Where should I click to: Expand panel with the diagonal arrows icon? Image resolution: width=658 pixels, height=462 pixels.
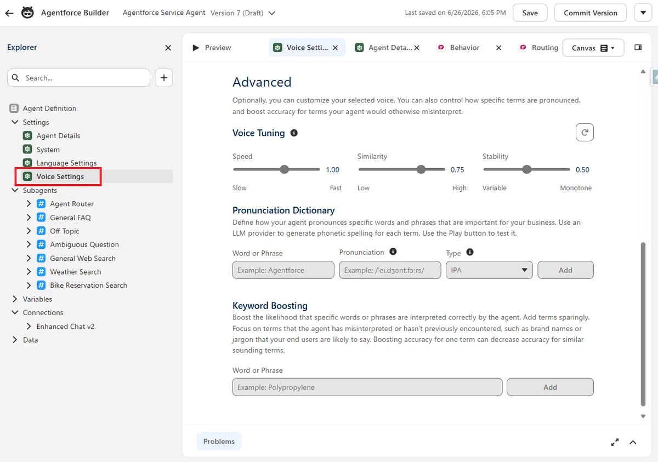click(615, 442)
